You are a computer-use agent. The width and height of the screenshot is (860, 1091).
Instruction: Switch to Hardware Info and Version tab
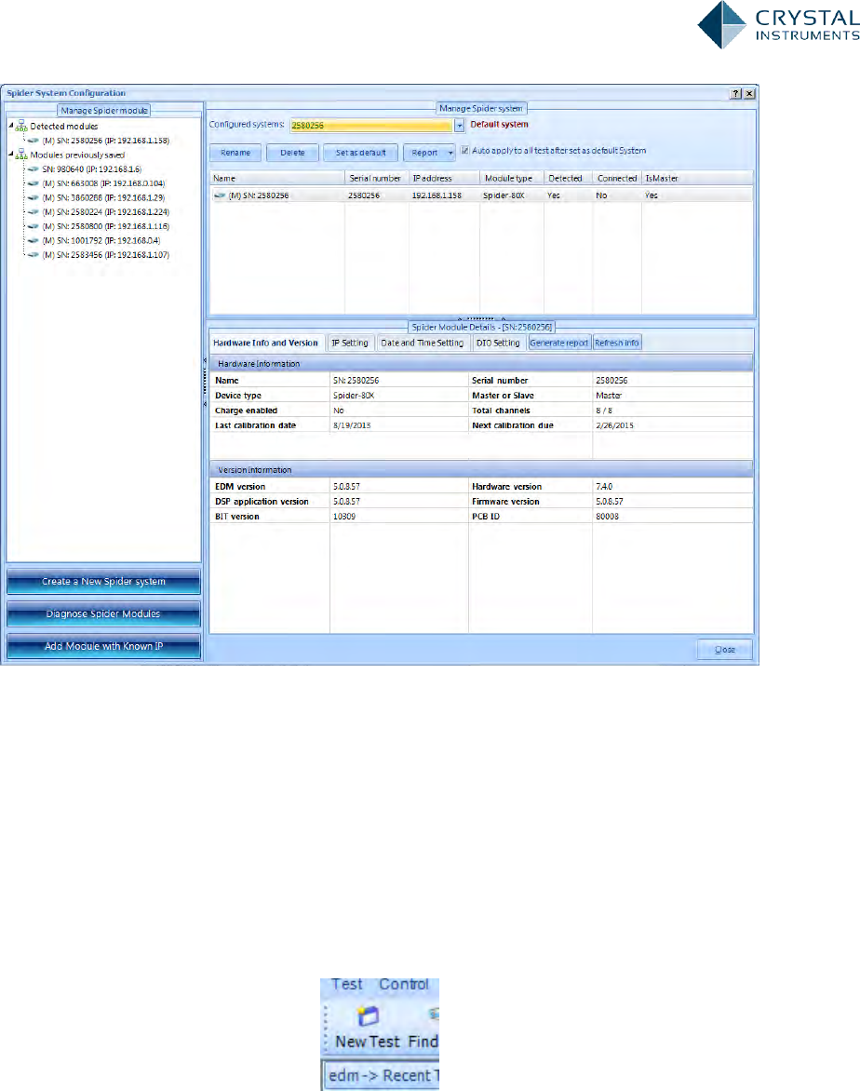[x=265, y=343]
